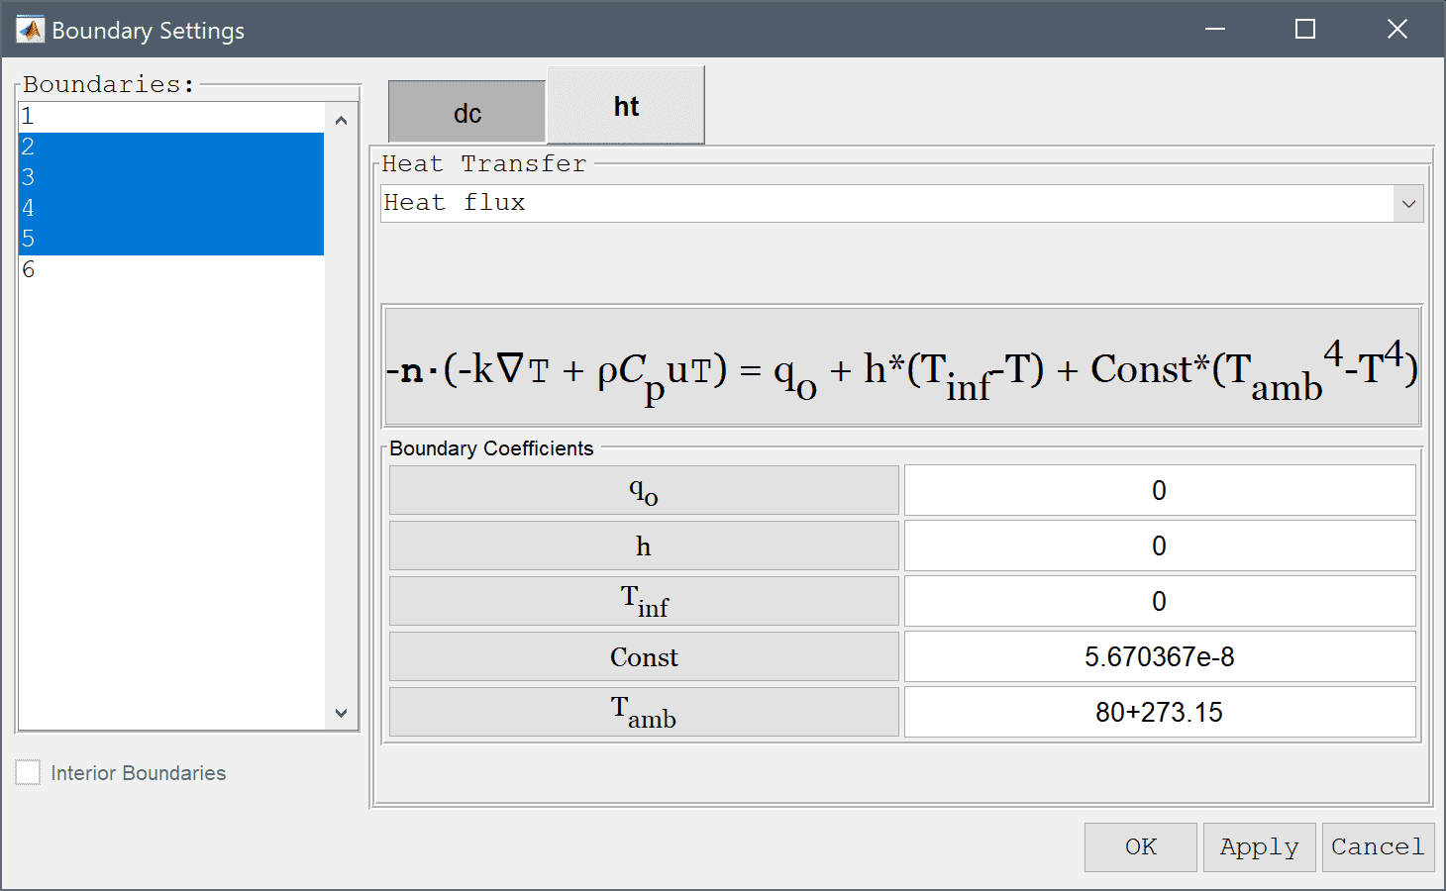
Task: Click the h coefficient label
Action: 644,545
